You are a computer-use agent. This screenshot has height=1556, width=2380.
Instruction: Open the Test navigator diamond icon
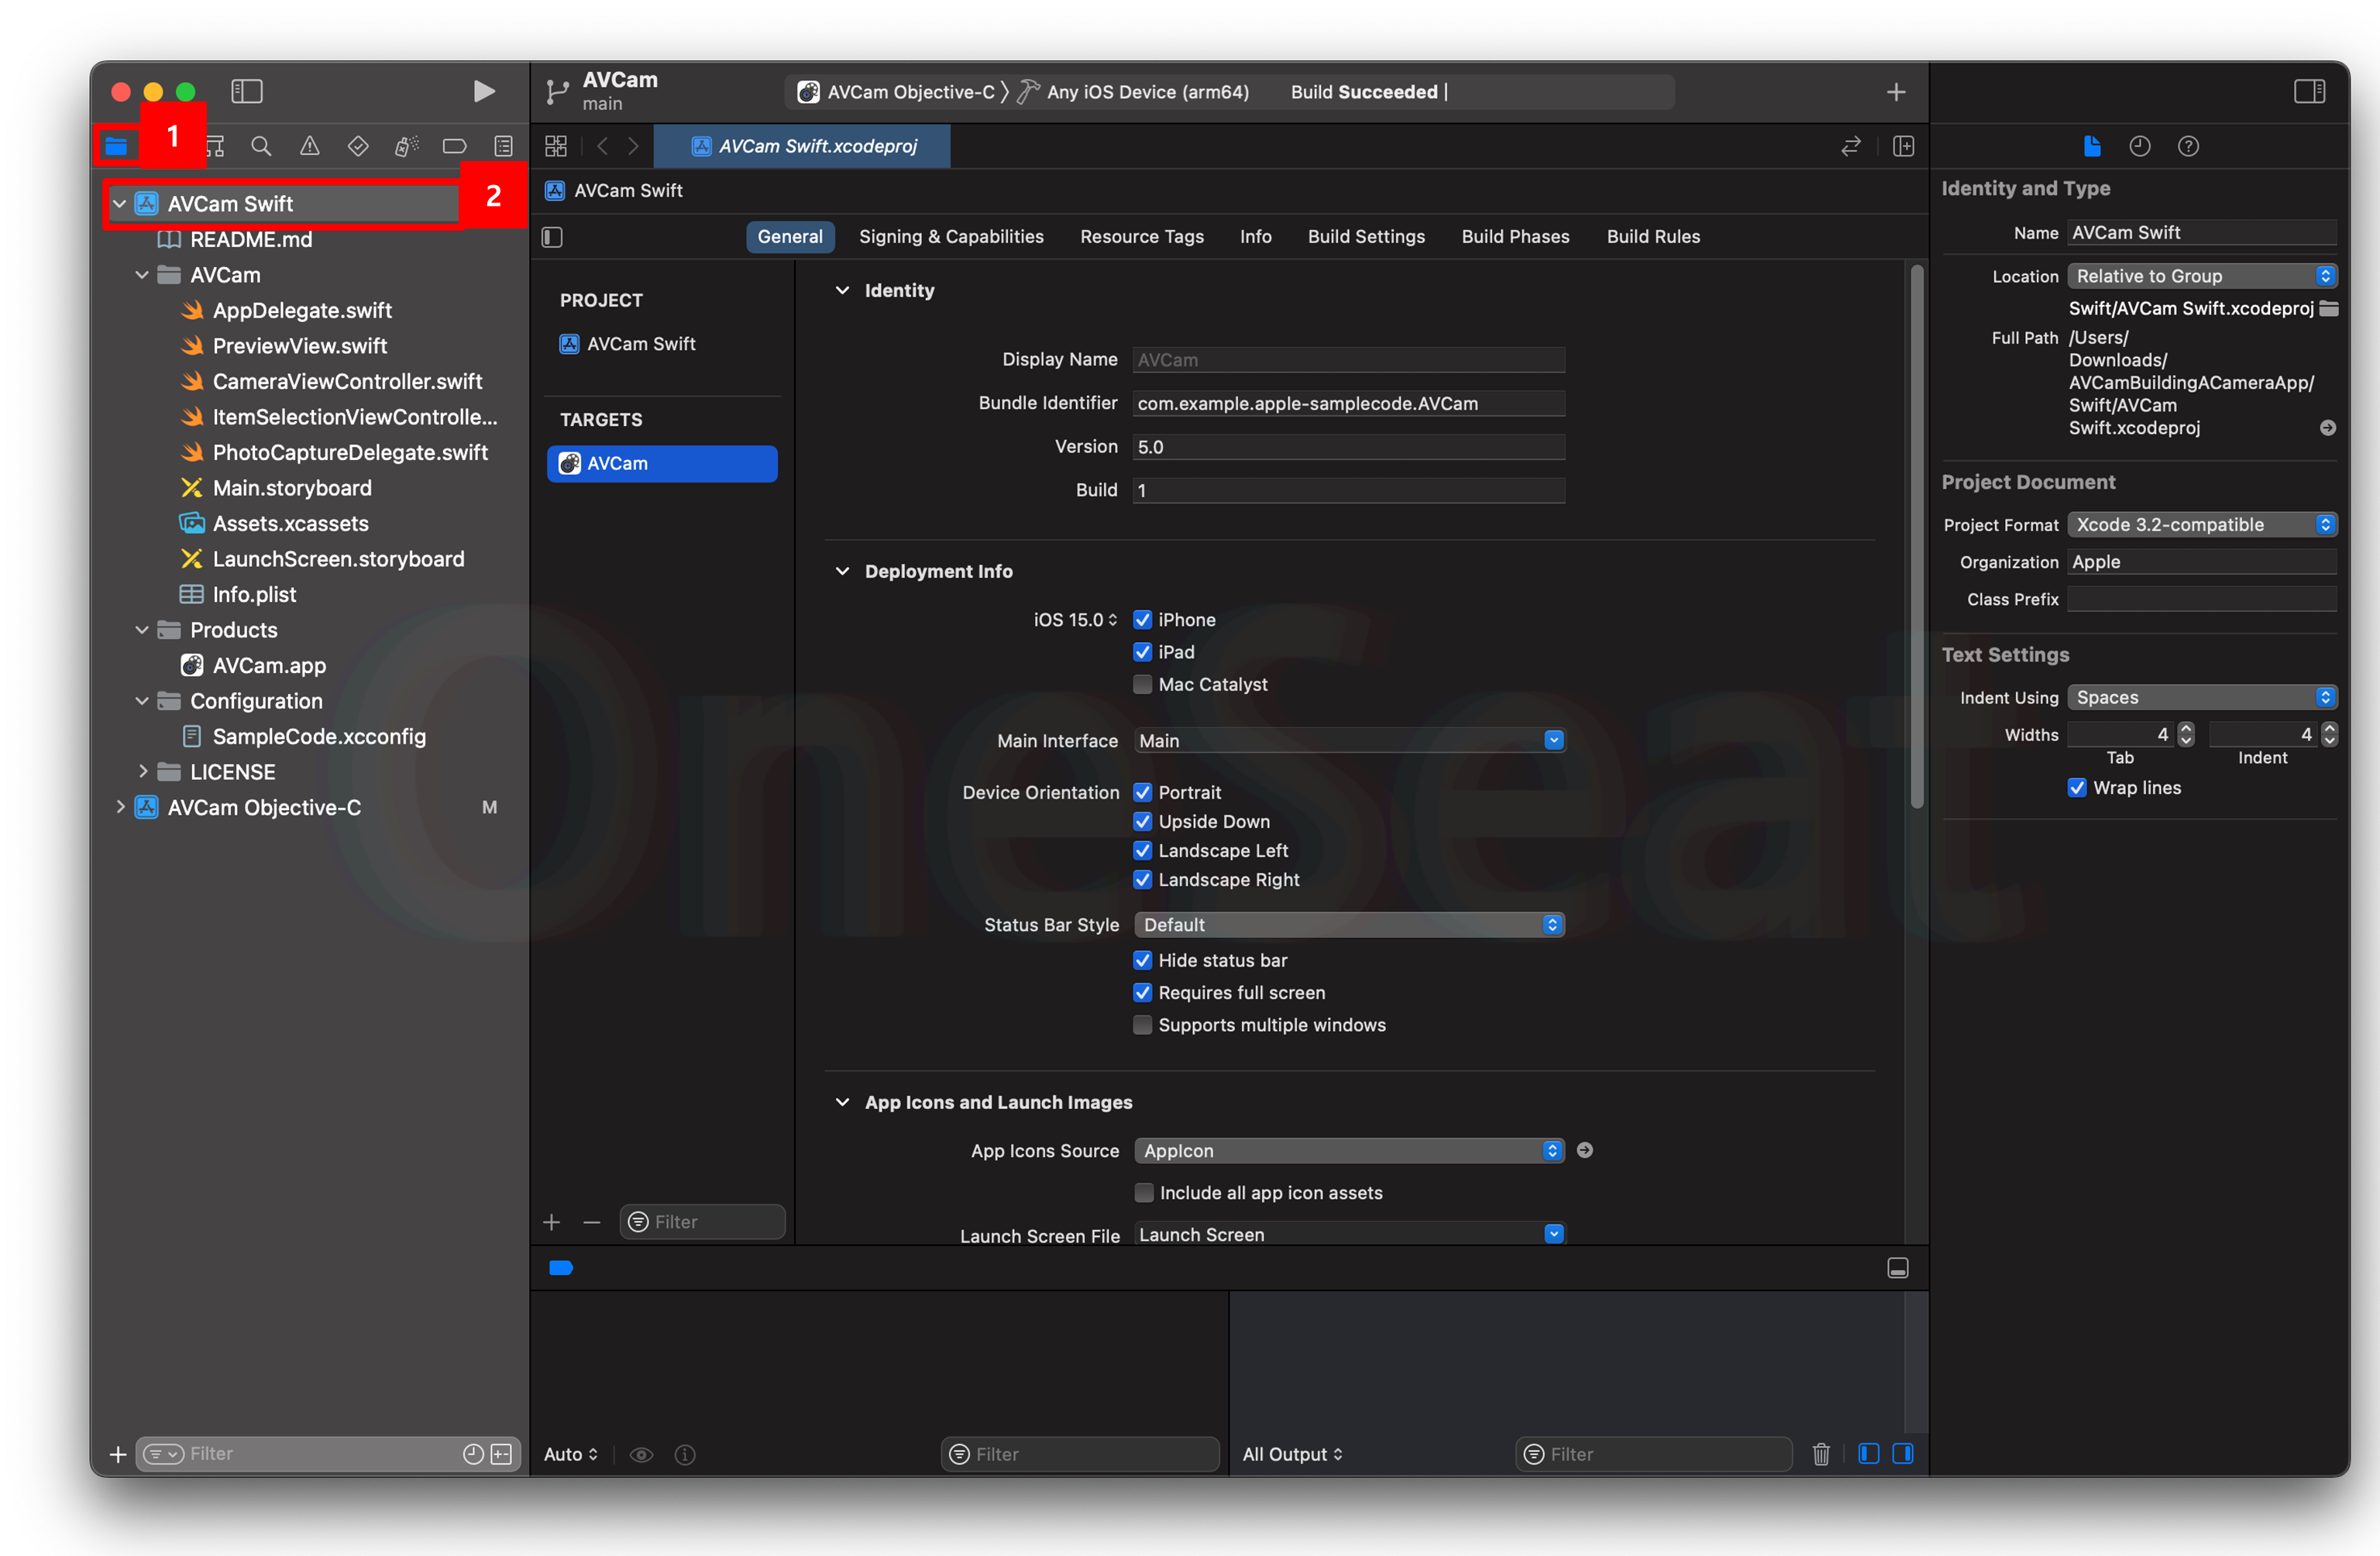[x=358, y=146]
